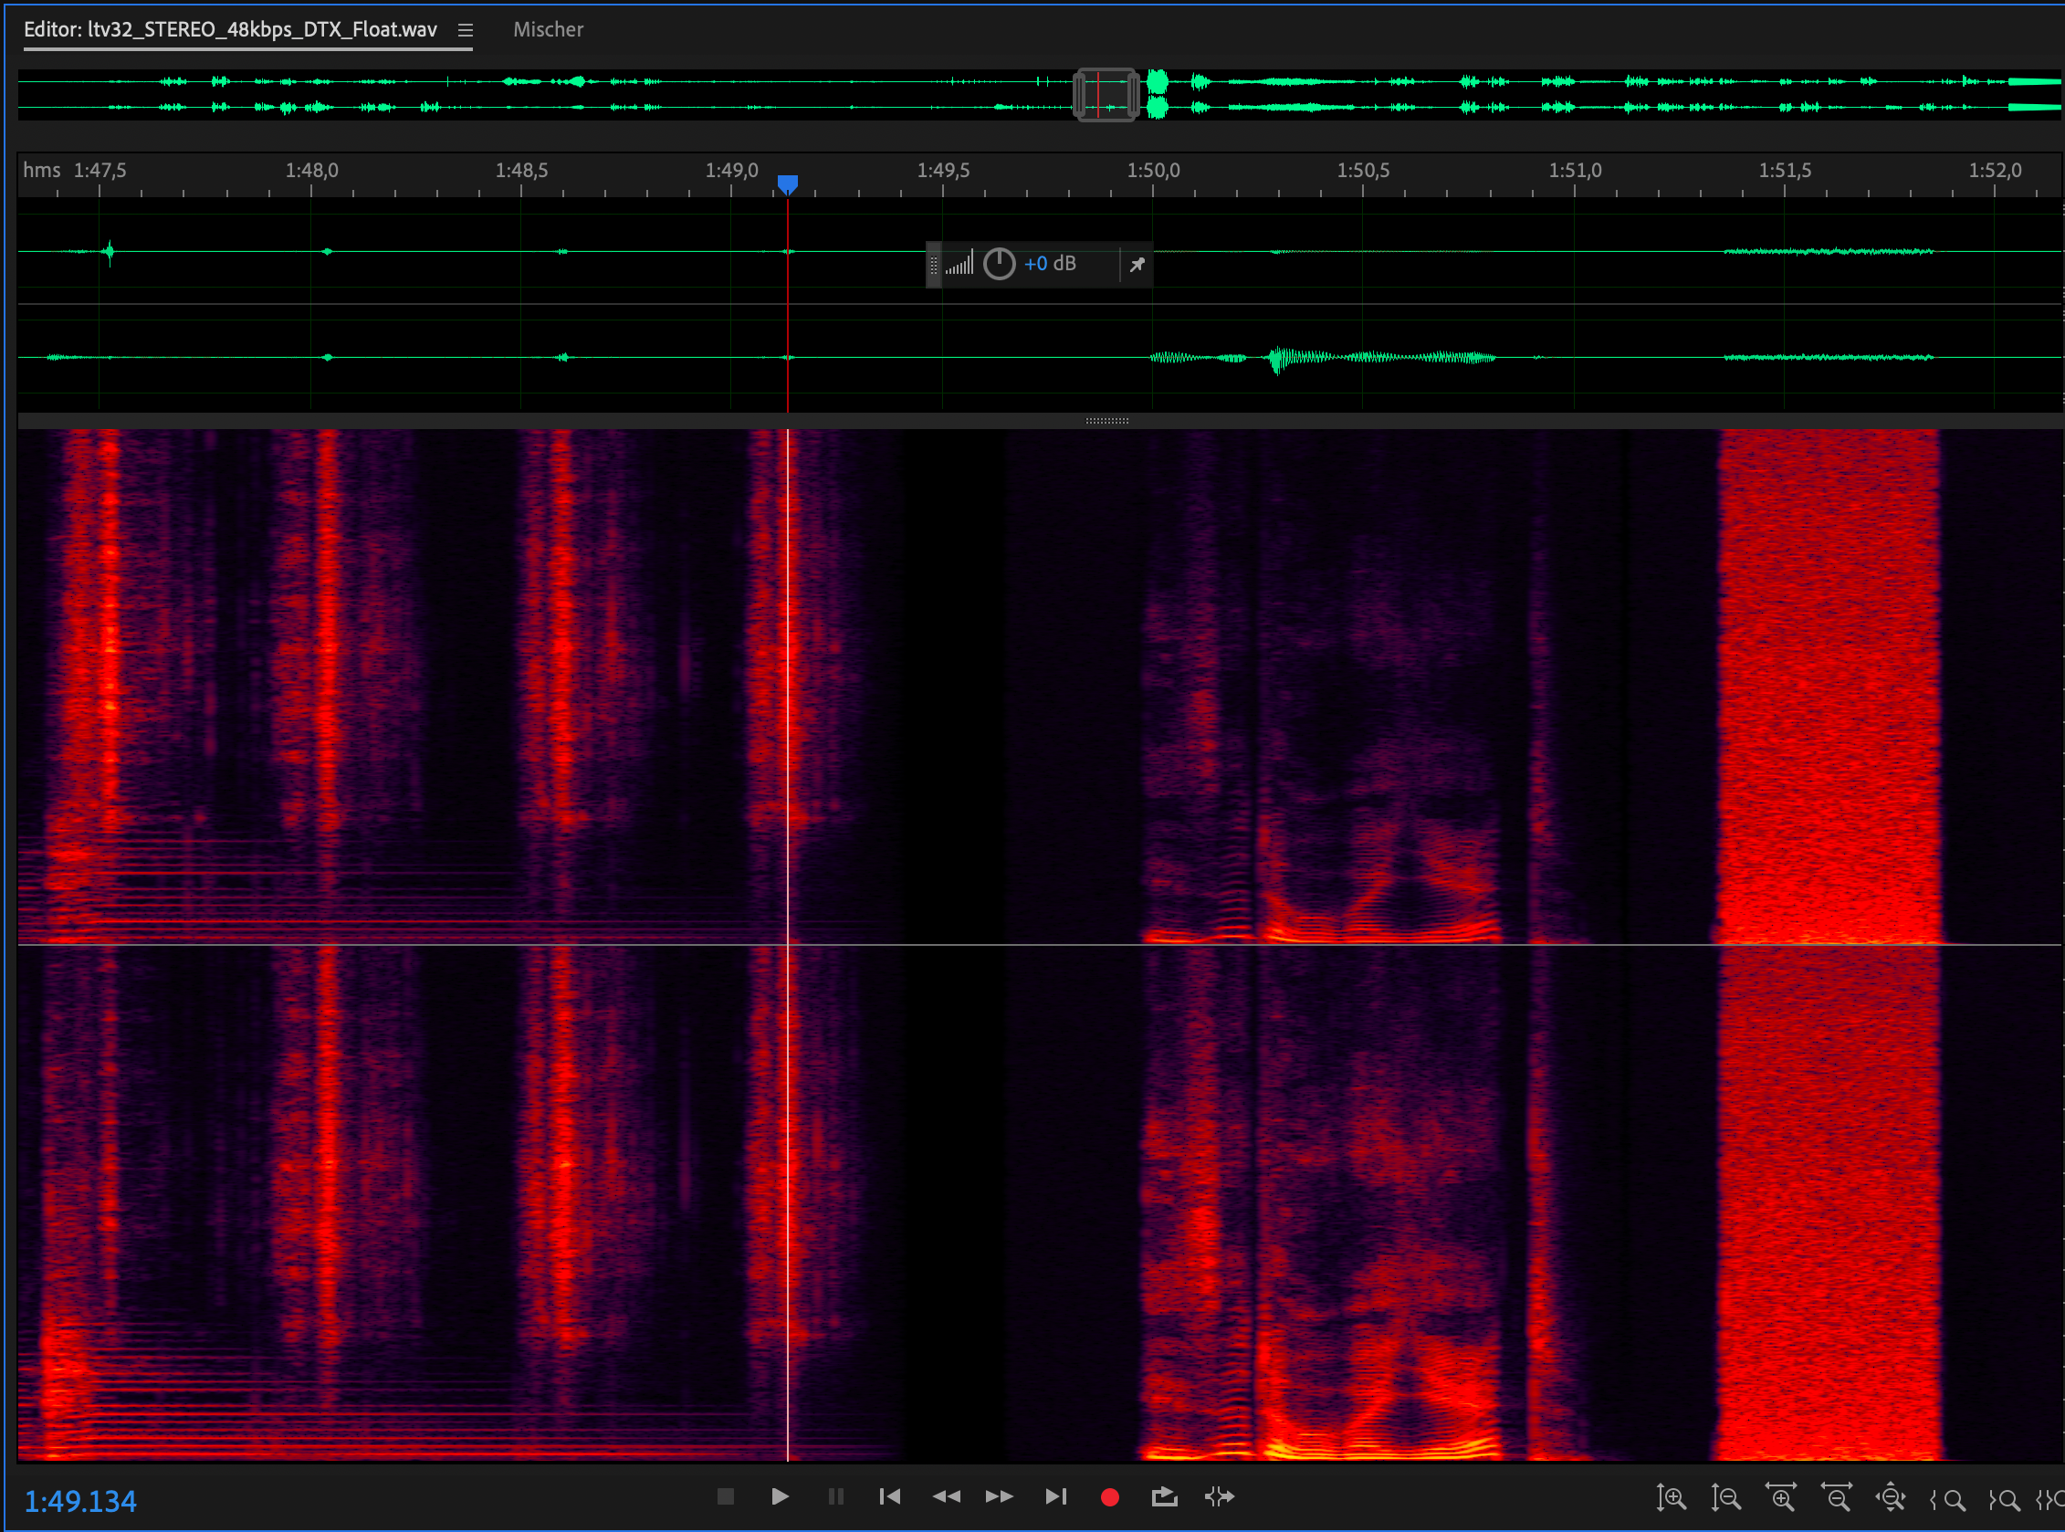Start recording with the red Record button
2065x1532 pixels.
(1109, 1496)
